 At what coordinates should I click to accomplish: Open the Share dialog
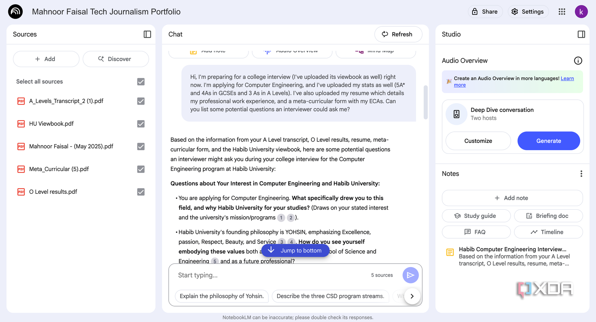[x=485, y=12]
